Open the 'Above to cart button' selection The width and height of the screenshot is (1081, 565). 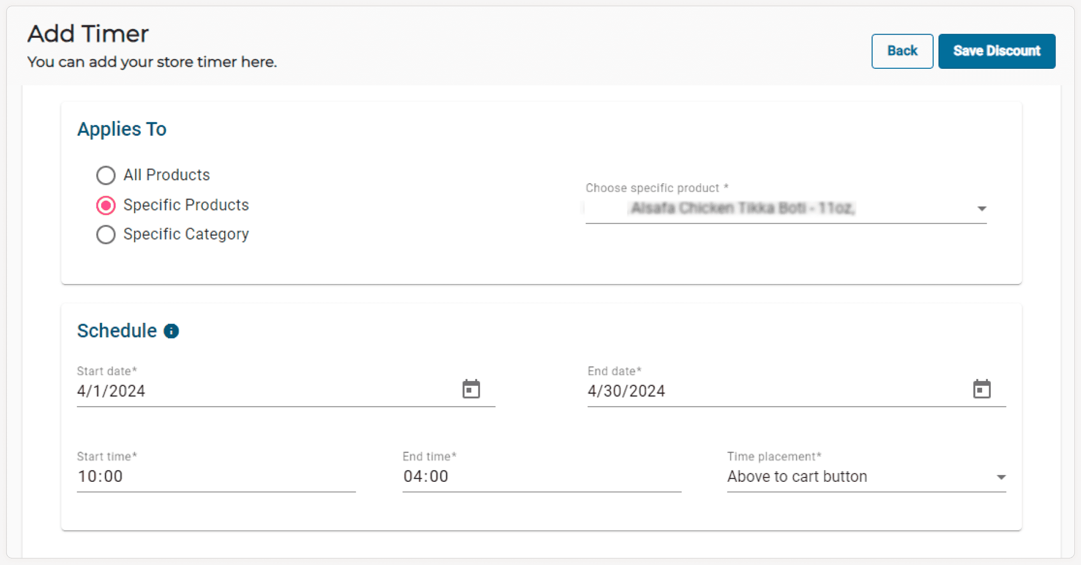(x=797, y=477)
